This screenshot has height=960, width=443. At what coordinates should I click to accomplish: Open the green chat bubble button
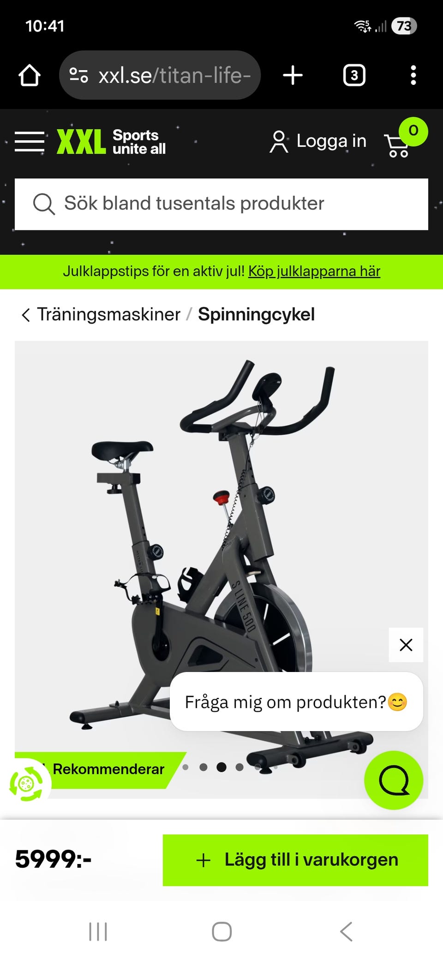pyautogui.click(x=394, y=780)
